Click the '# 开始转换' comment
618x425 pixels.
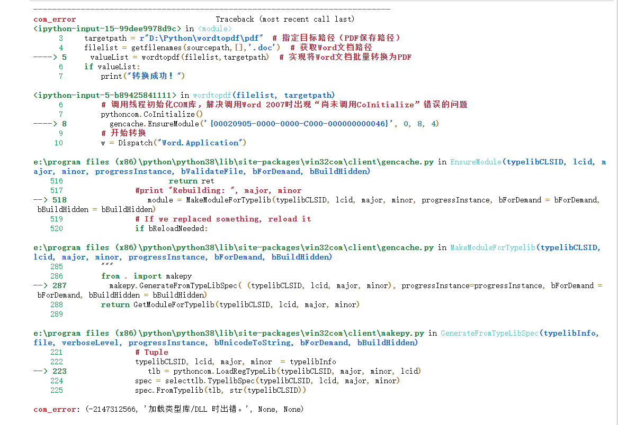pos(123,133)
